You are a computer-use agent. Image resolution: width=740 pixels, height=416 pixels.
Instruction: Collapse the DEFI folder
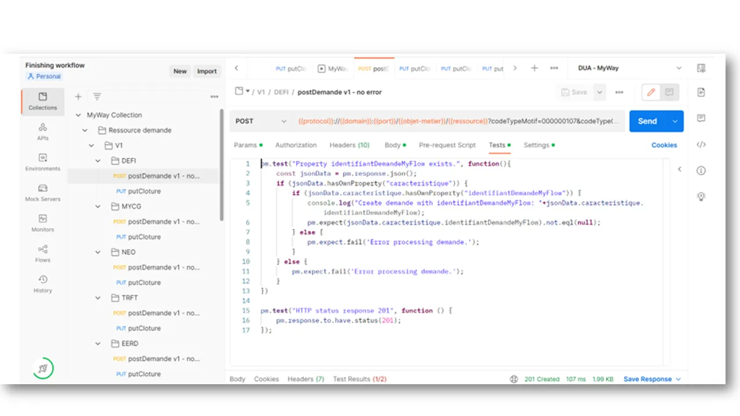coord(98,161)
